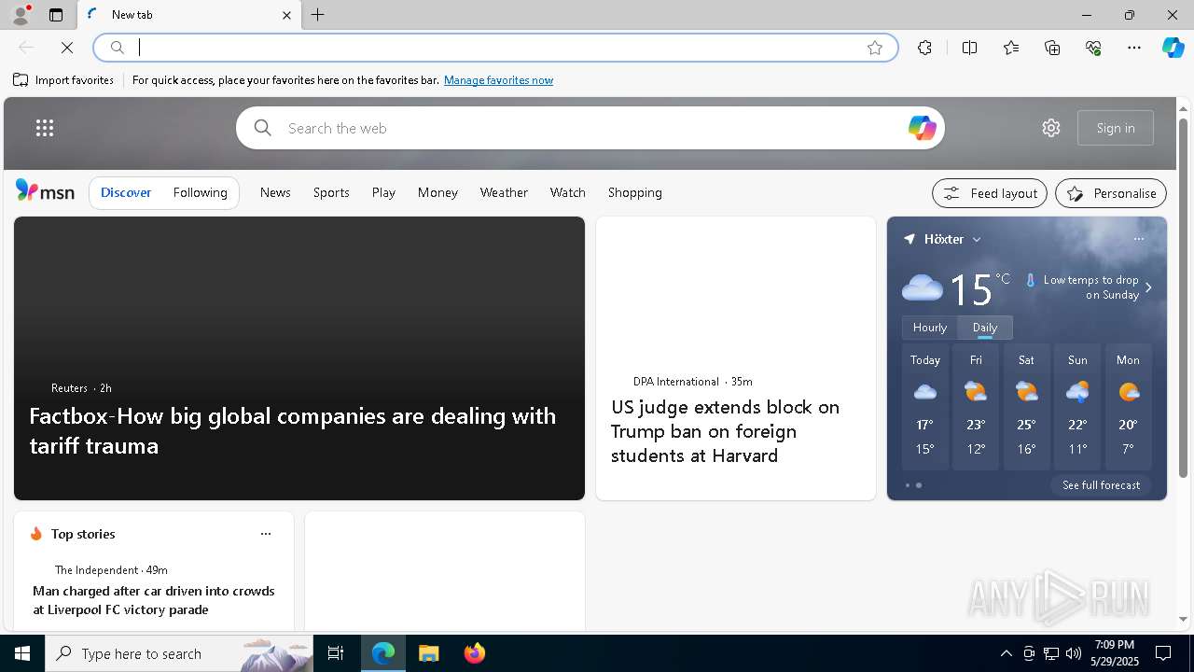Select the Discover tab
Image resolution: width=1194 pixels, height=672 pixels.
click(x=126, y=192)
